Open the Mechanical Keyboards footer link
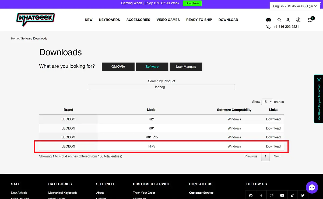This screenshot has height=199, width=323. (x=63, y=193)
